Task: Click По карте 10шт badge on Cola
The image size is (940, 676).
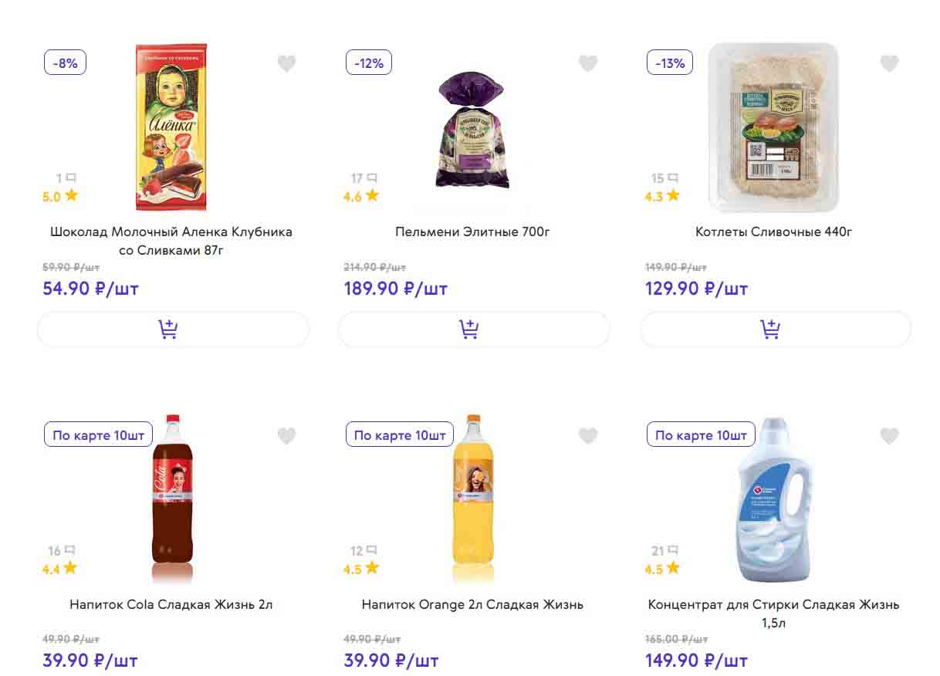Action: pos(98,435)
